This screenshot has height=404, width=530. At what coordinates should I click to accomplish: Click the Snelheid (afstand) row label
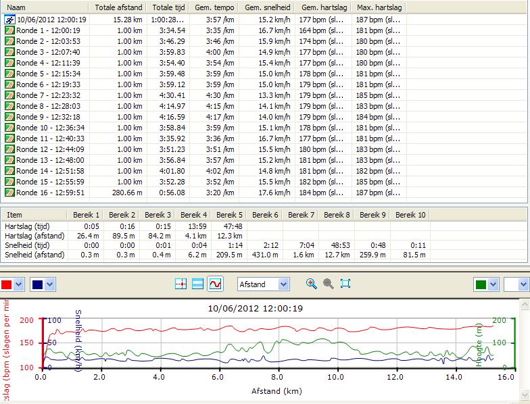coord(34,255)
